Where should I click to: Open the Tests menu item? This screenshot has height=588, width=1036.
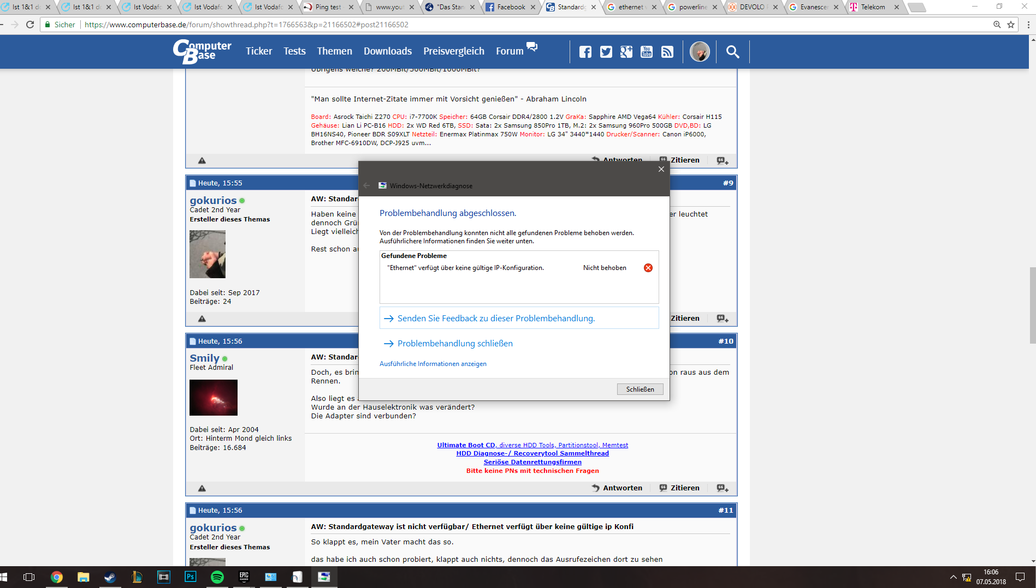tap(294, 51)
